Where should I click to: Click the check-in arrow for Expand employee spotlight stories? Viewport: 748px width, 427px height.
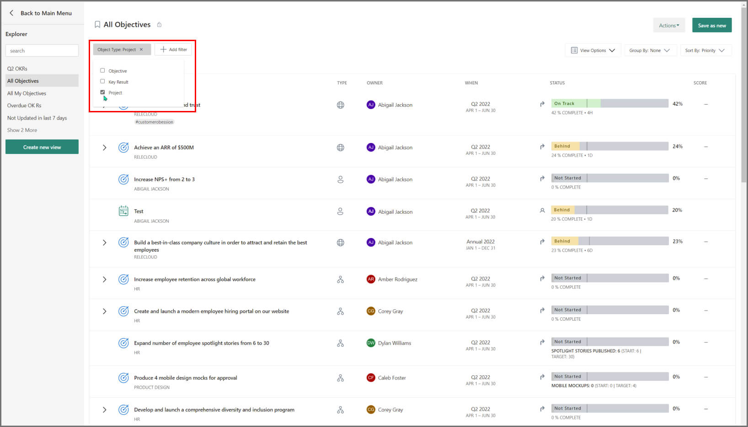(x=542, y=342)
